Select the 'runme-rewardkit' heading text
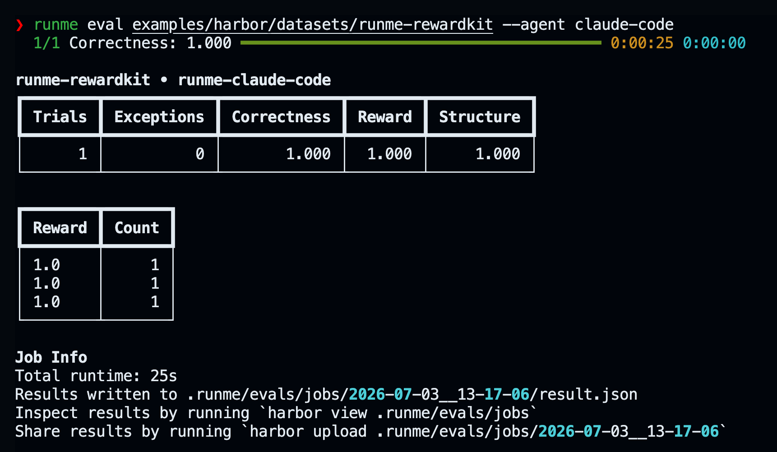The height and width of the screenshot is (452, 777). [83, 80]
